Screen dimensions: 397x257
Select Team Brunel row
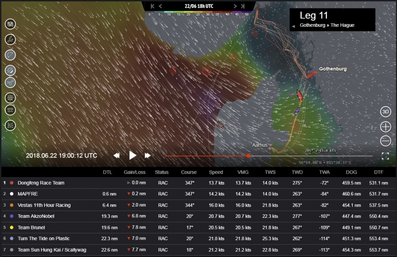199,228
